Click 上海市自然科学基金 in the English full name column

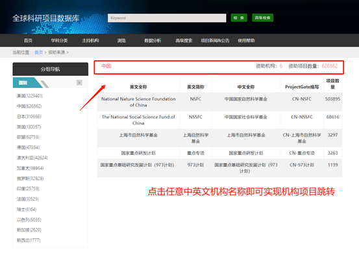pyautogui.click(x=138, y=135)
